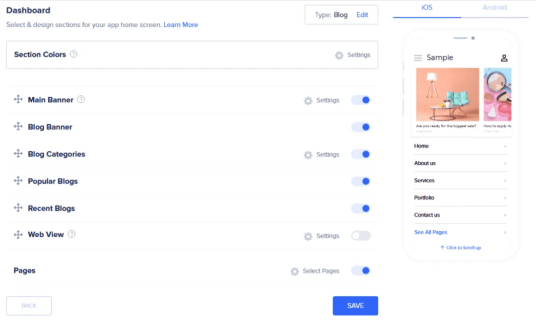536x327 pixels.
Task: Select the iOS preview tab
Action: (x=427, y=7)
